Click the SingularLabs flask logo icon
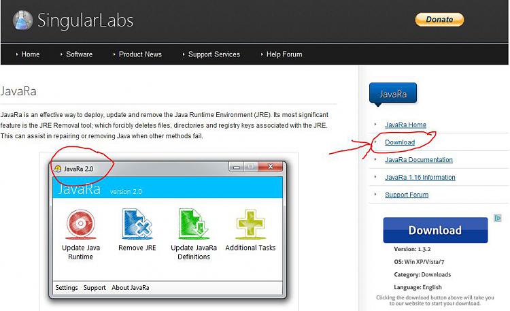Image resolution: width=510 pixels, height=311 pixels. [x=22, y=20]
